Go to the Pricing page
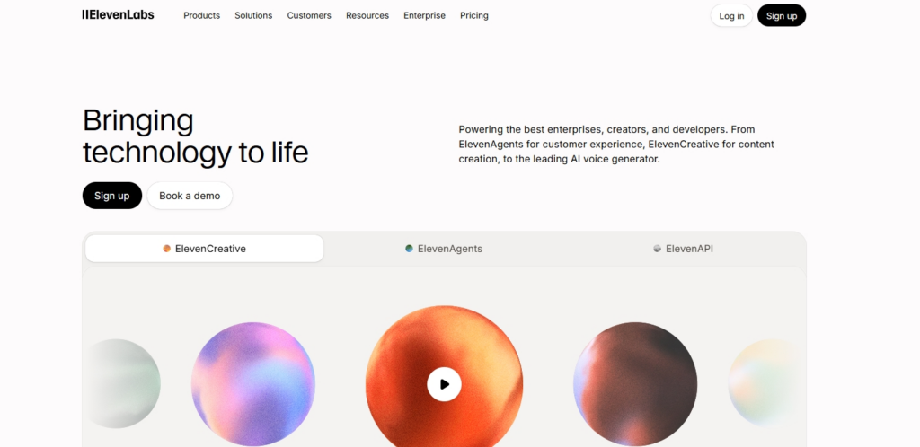This screenshot has height=447, width=920. (x=474, y=16)
